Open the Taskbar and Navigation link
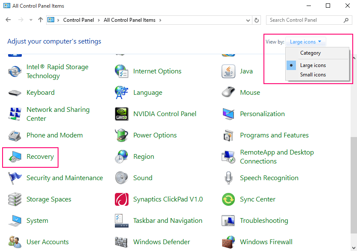Screen dimensions: 357x251 pos(167,221)
